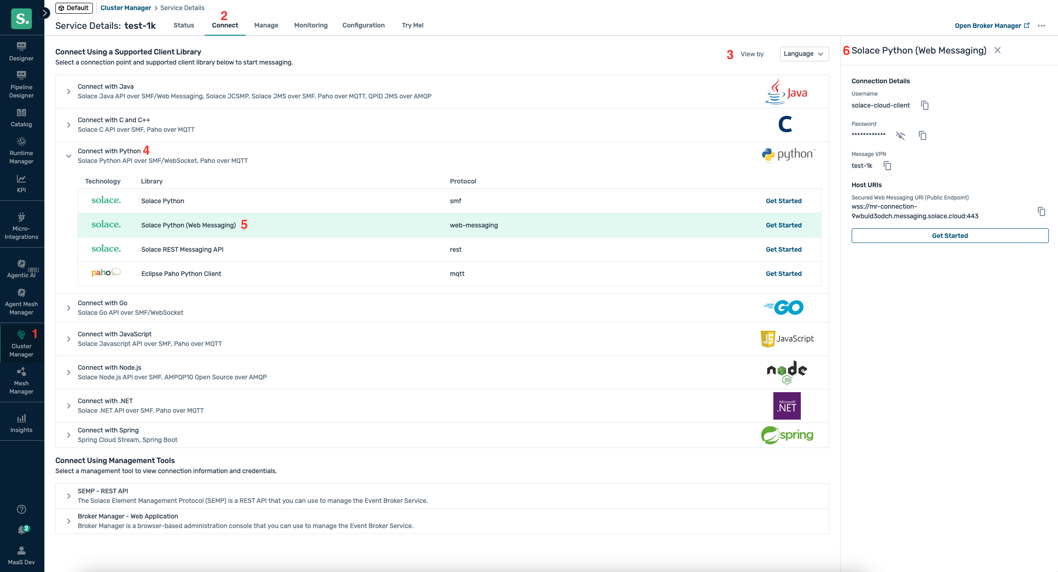Viewport: 1058px width, 572px height.
Task: Open the help question mark icon
Action: [x=22, y=509]
